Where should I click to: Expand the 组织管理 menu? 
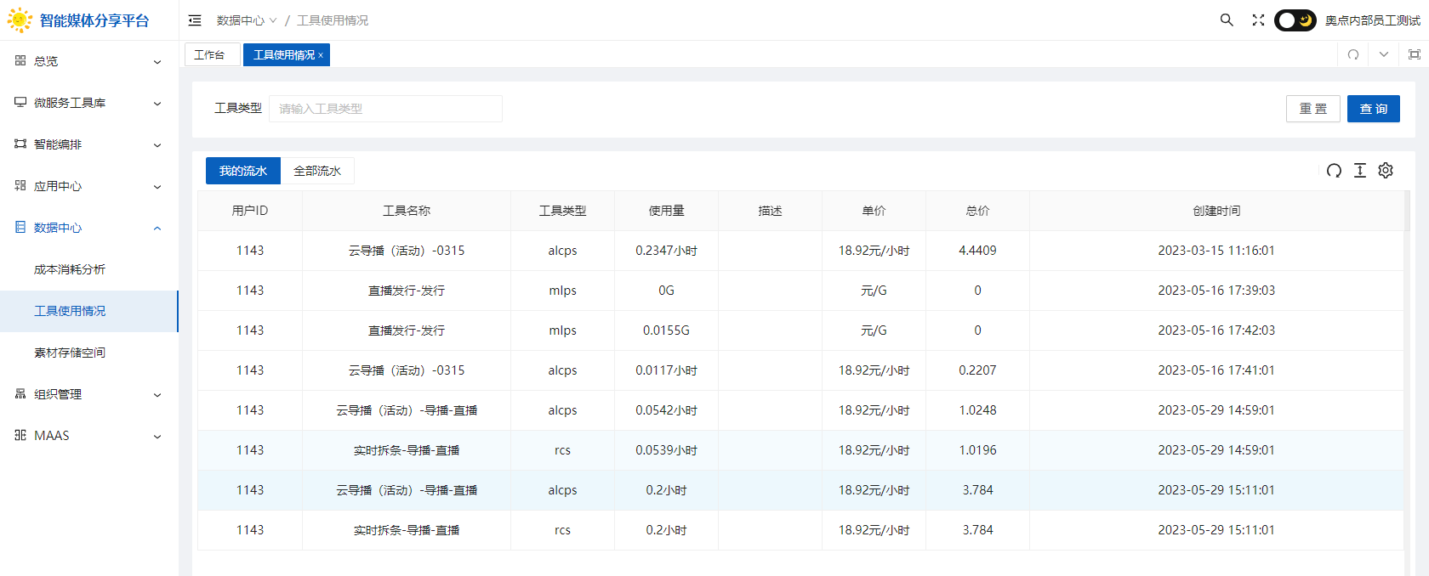coord(88,394)
